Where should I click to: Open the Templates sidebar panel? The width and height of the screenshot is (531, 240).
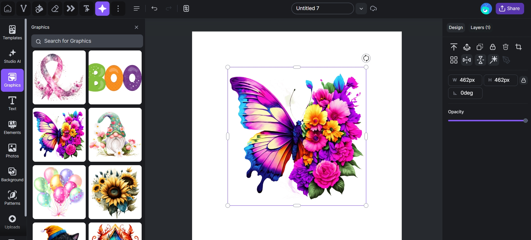coord(12,32)
